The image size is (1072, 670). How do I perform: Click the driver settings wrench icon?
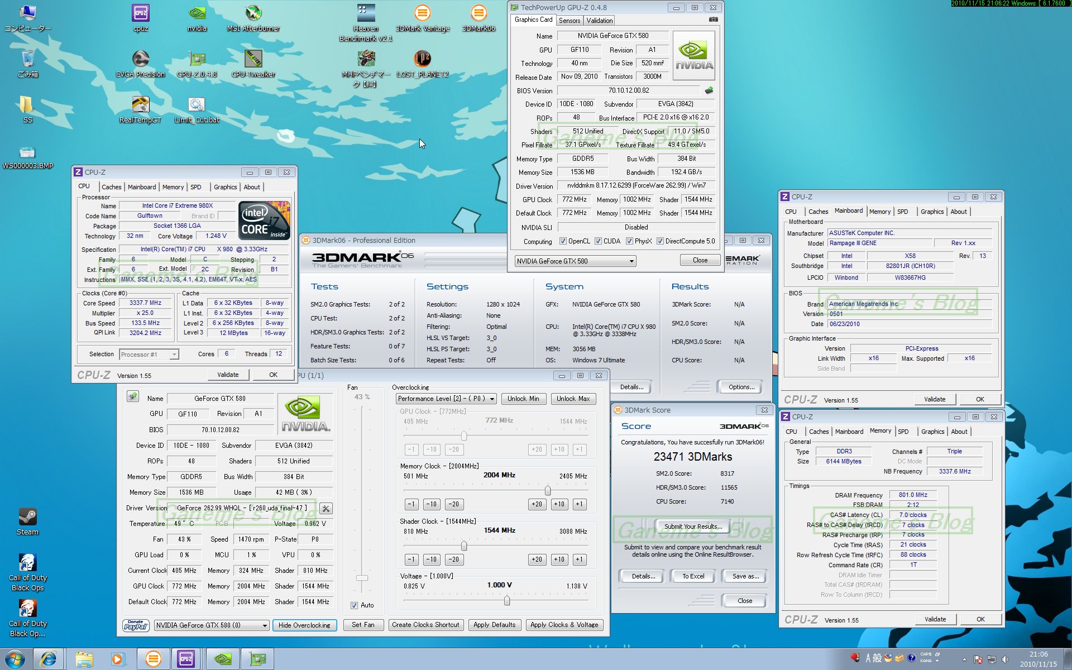[326, 508]
